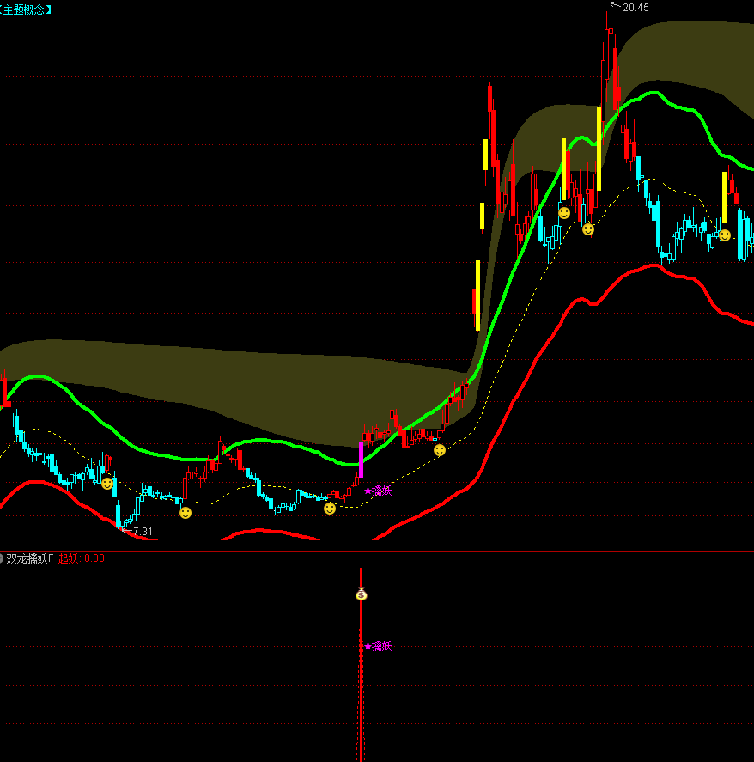Click the leftmost smiley face marker
The width and height of the screenshot is (754, 762).
[x=107, y=484]
